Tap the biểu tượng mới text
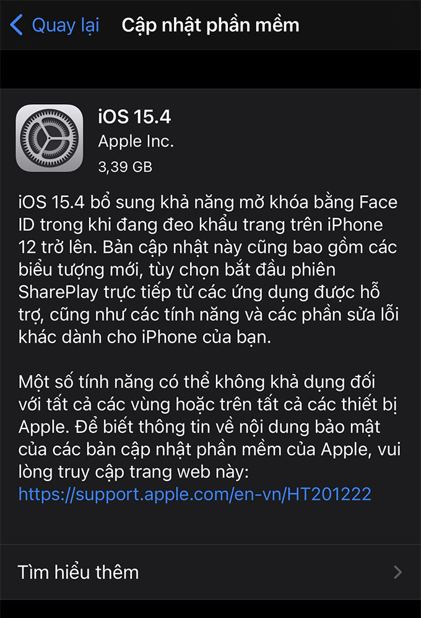Viewport: 421px width, 618px height. coord(80,270)
